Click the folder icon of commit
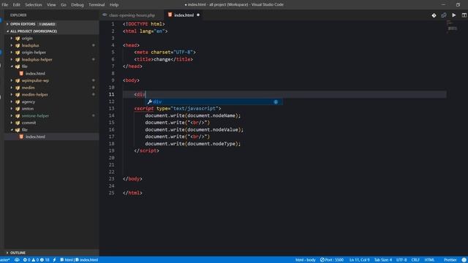The height and width of the screenshot is (263, 468). tap(18, 123)
